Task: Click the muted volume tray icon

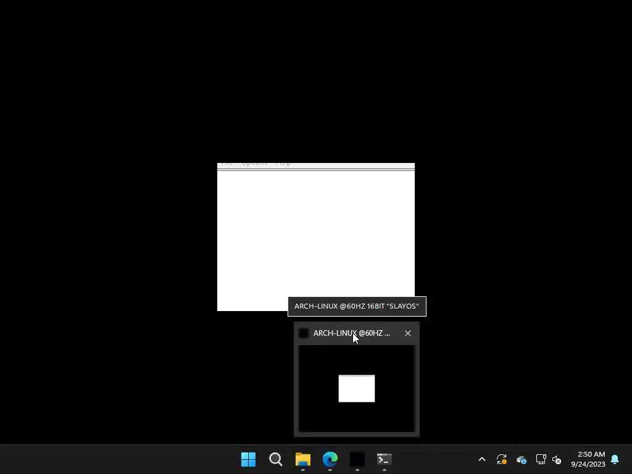Action: 557,459
